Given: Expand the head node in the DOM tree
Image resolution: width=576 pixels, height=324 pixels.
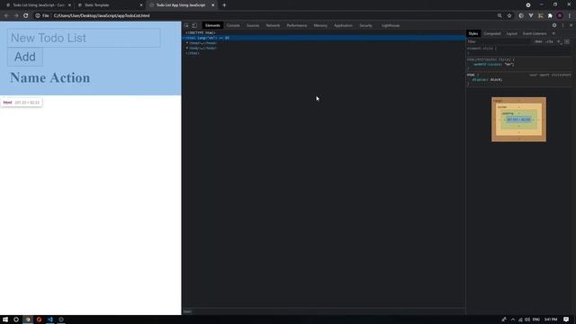Looking at the screenshot, I should [x=187, y=43].
